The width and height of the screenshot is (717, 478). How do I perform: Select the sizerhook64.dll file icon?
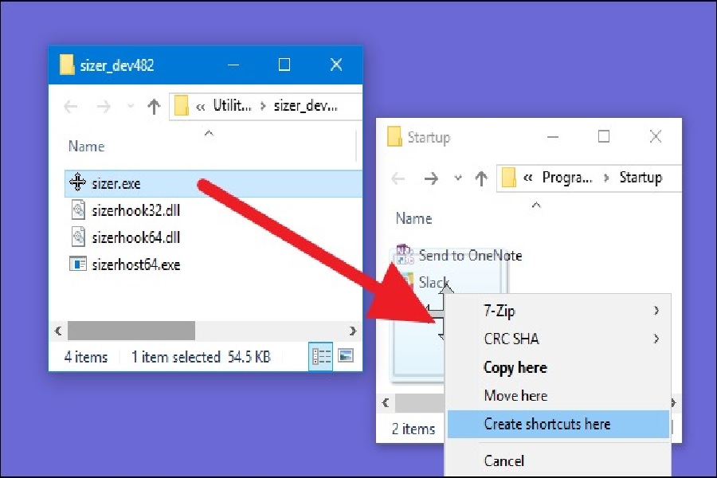point(77,237)
